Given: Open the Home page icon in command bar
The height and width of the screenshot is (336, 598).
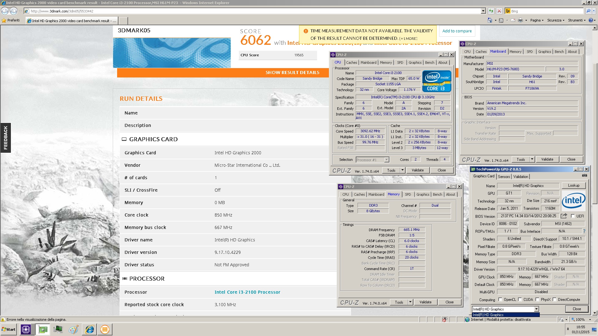Looking at the screenshot, I should coord(490,20).
